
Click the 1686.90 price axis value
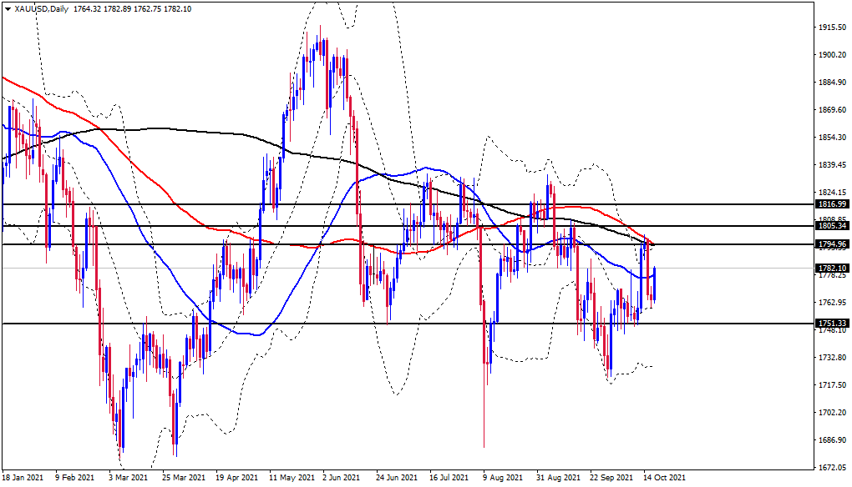(833, 439)
